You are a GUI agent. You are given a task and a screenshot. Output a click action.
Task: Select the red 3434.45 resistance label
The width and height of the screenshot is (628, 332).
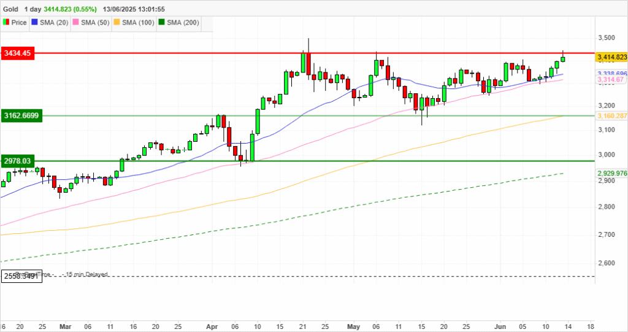coord(18,53)
